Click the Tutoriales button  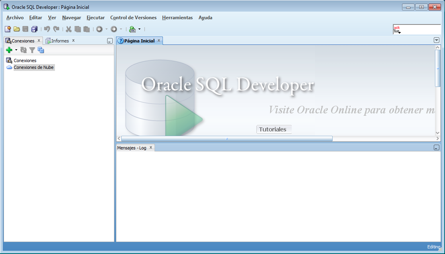coord(274,129)
